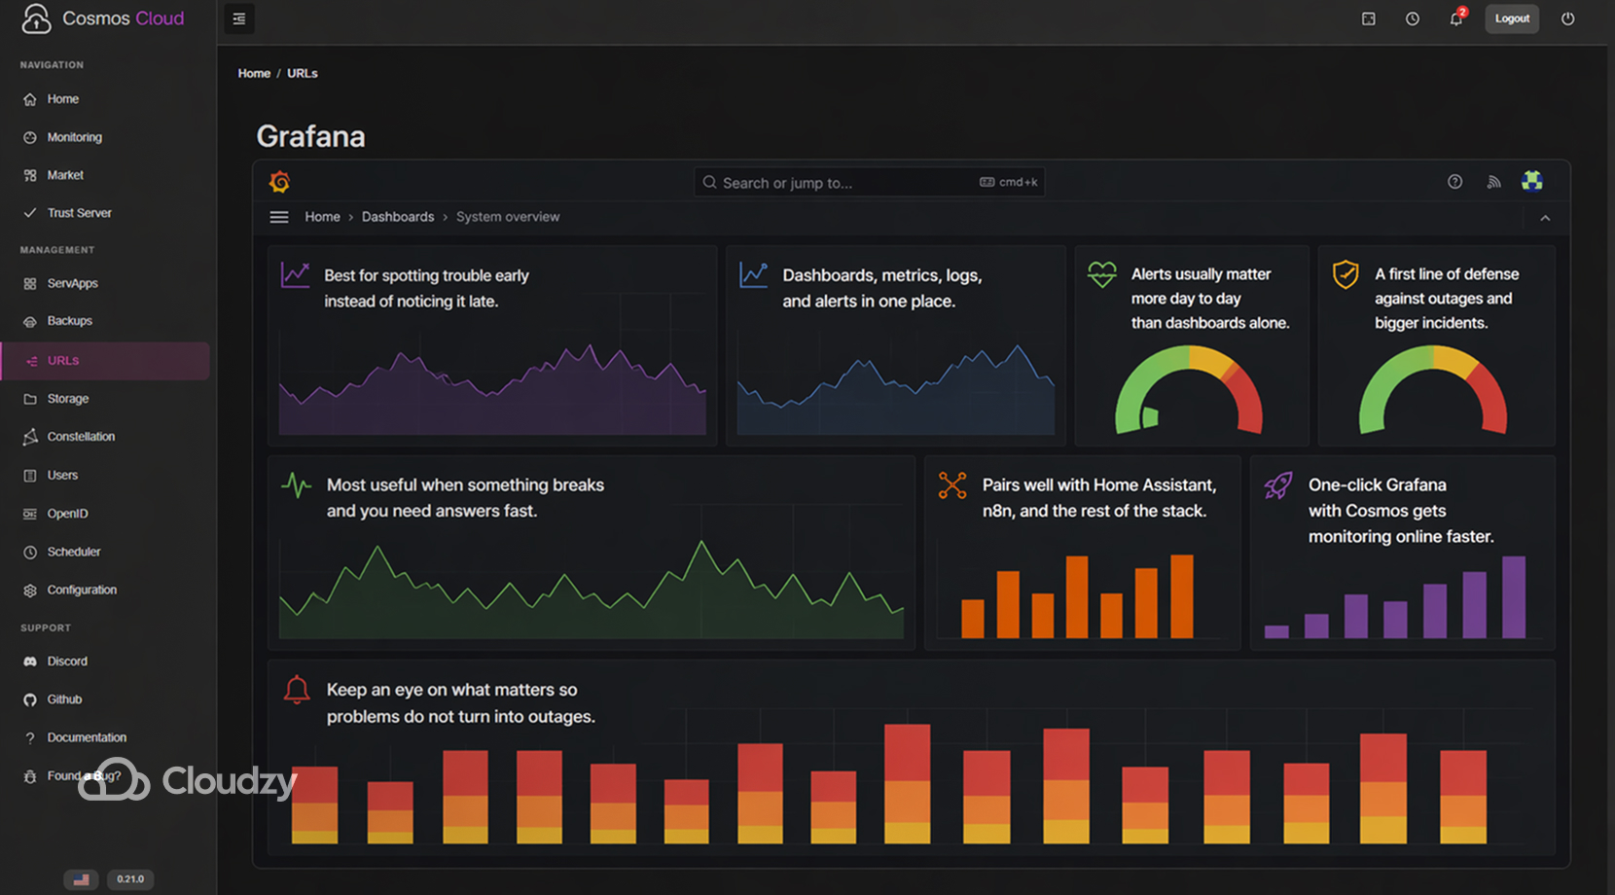
Task: Open the notifications bell with red badge
Action: (1455, 18)
